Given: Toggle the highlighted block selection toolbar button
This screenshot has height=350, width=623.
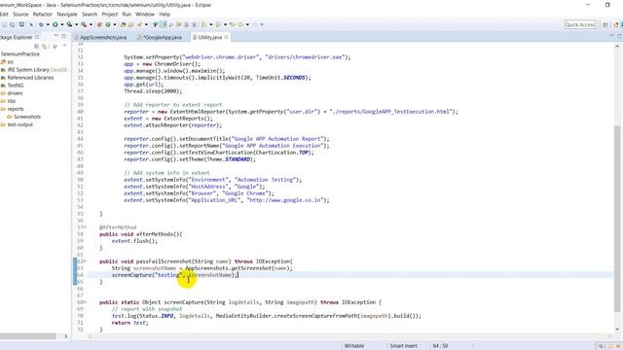Looking at the screenshot, I should pos(163,24).
